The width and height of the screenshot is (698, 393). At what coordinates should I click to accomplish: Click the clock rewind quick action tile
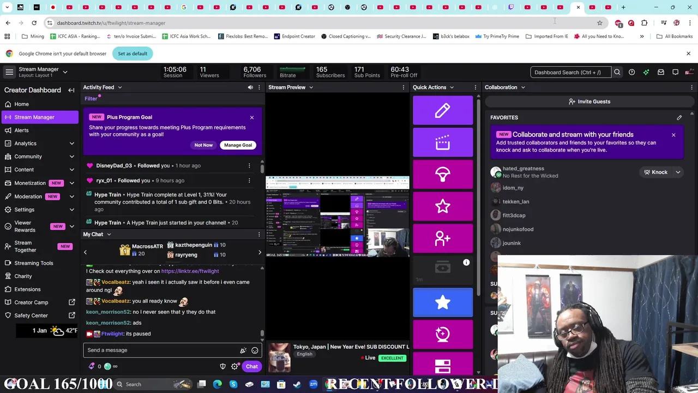(443, 334)
